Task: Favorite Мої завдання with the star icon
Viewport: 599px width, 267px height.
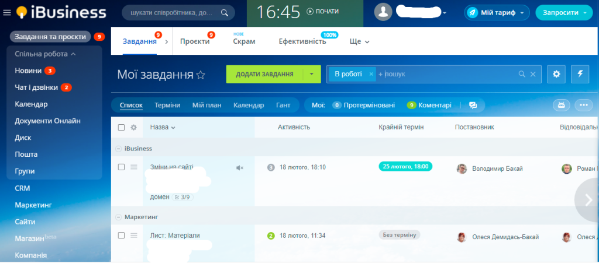Action: point(201,75)
